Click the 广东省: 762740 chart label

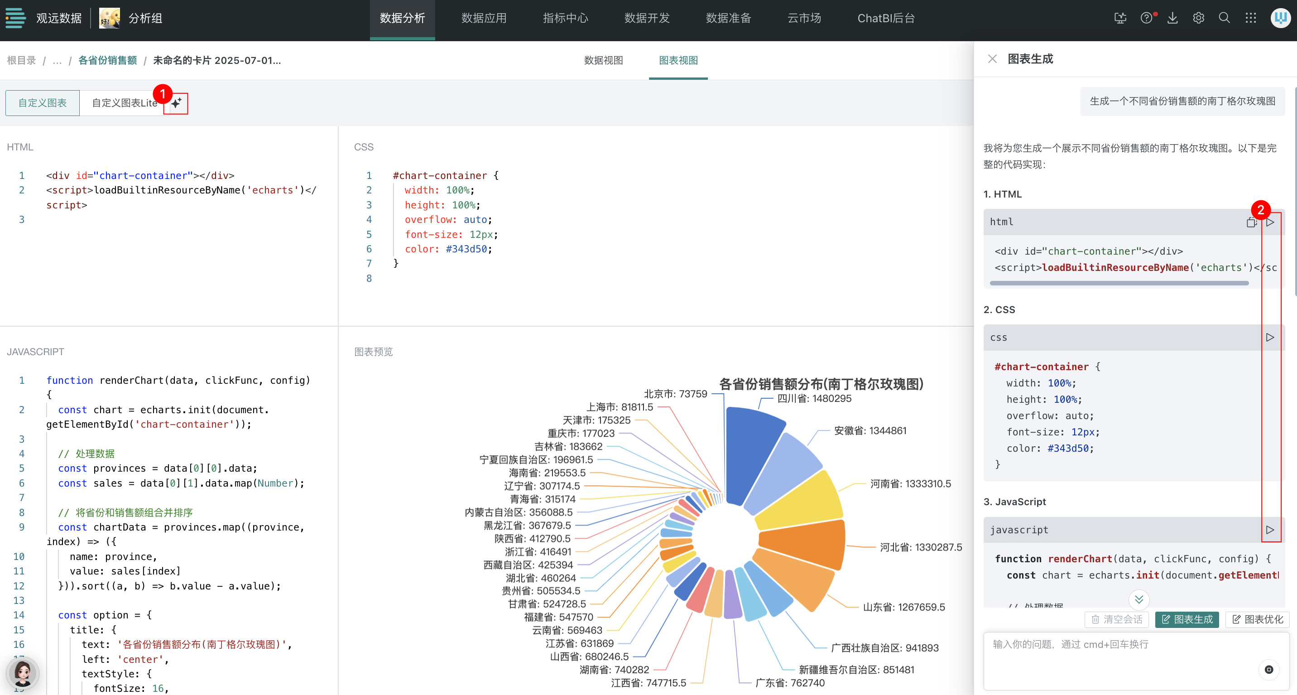click(x=790, y=683)
